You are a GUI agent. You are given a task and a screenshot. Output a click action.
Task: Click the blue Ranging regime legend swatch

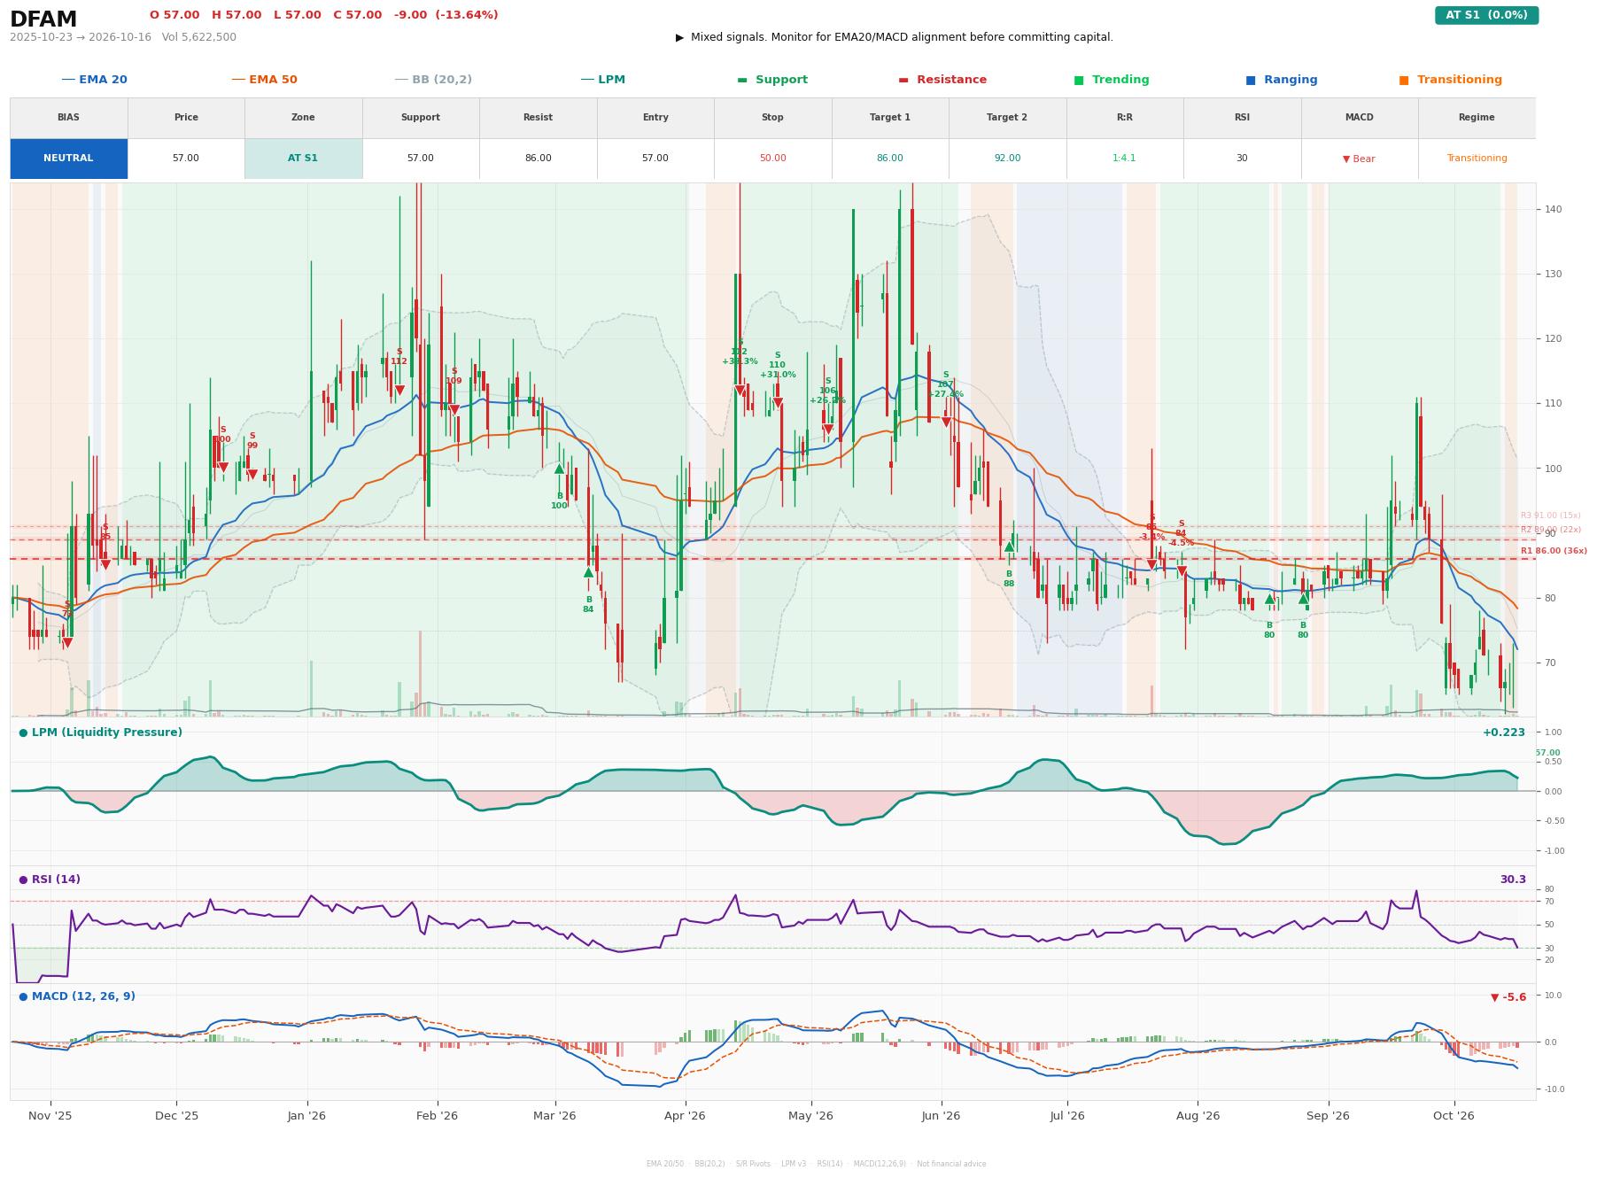tap(1251, 80)
